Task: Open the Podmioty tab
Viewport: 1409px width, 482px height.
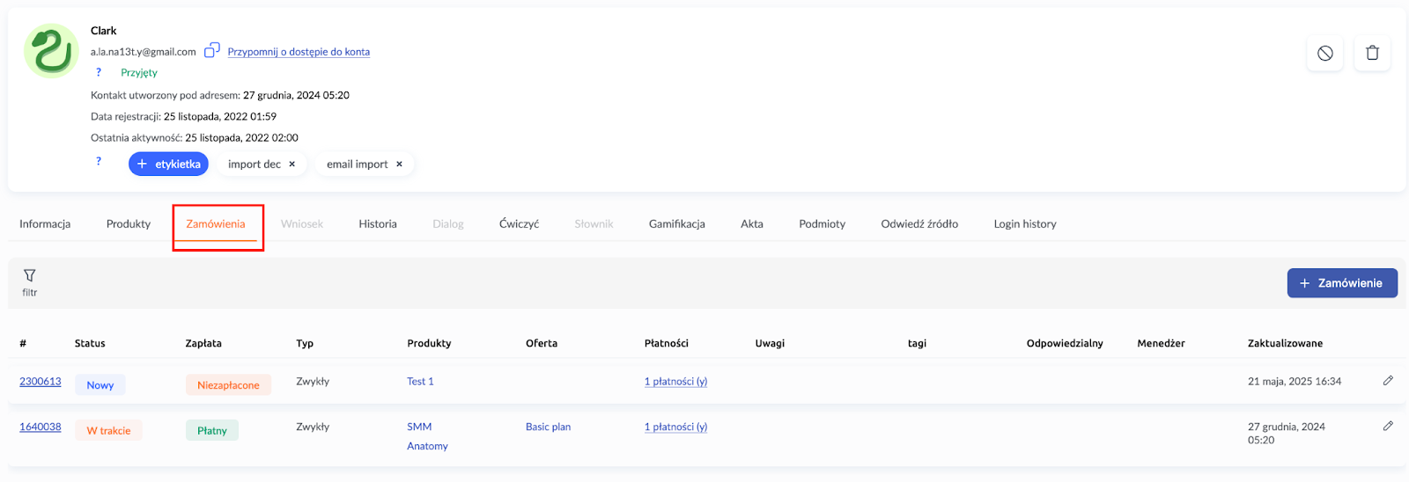Action: (x=823, y=224)
